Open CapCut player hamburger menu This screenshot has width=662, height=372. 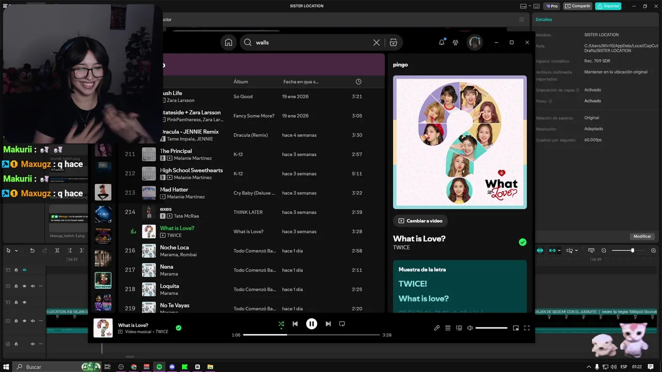(521, 20)
